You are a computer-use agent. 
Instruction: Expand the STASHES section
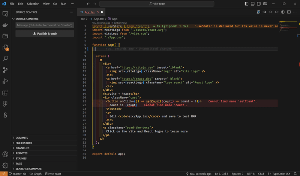tap(44, 158)
